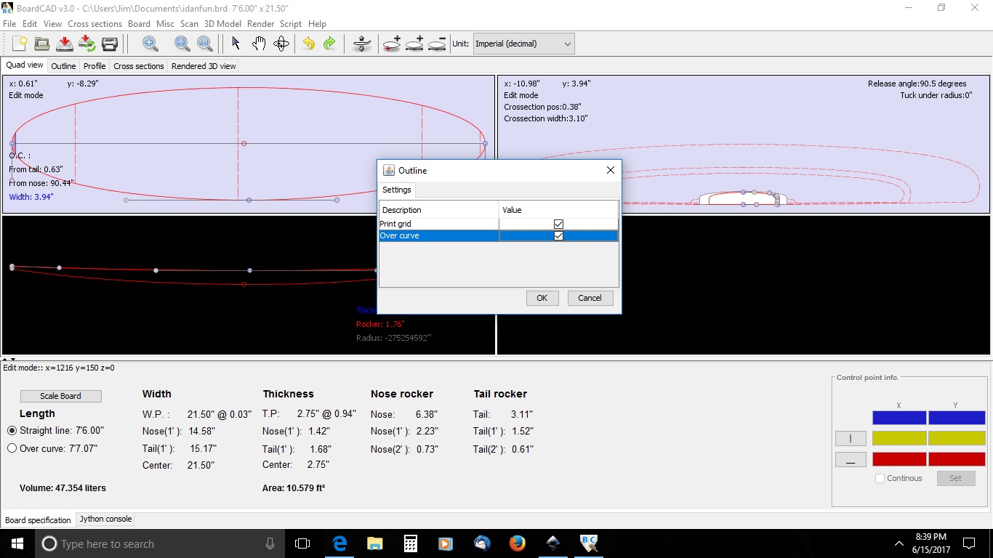Select the zoom in magnifier tool
The image size is (993, 558).
[x=150, y=44]
